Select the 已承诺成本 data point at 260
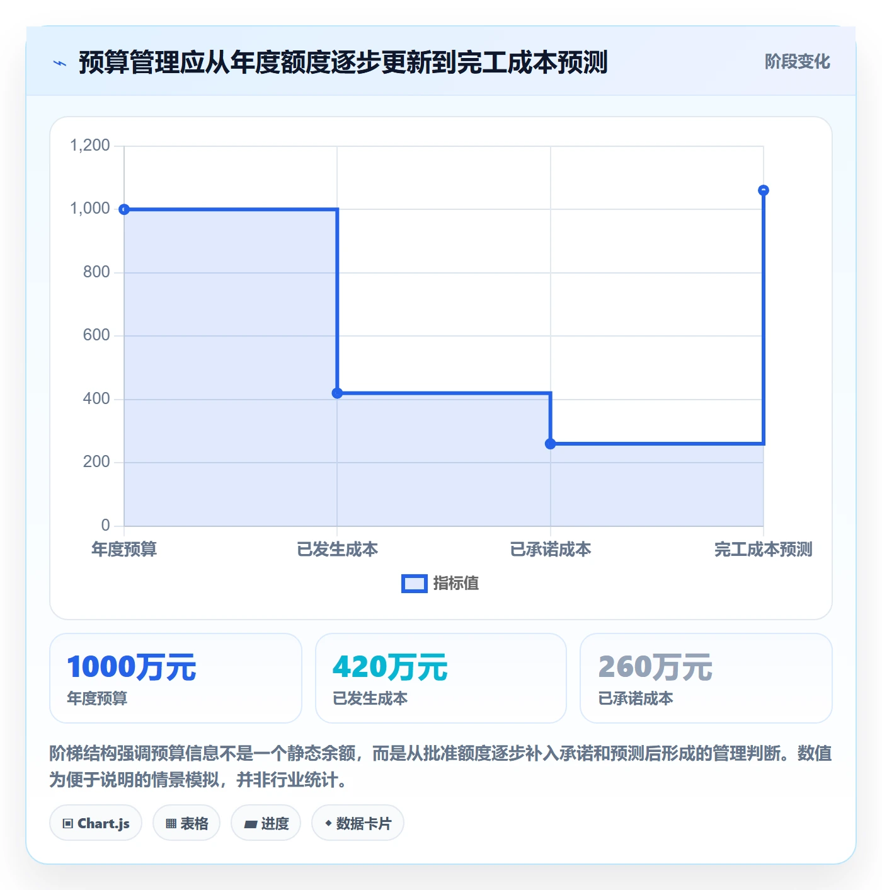The image size is (882, 890). (551, 444)
